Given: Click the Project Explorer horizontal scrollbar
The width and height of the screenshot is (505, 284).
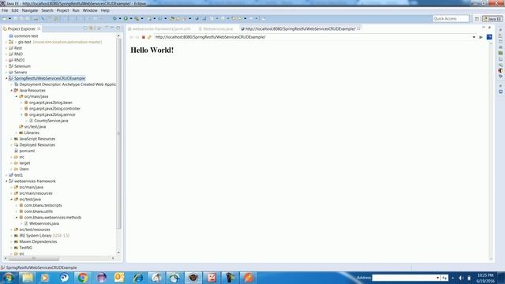Looking at the screenshot, I should (33, 258).
